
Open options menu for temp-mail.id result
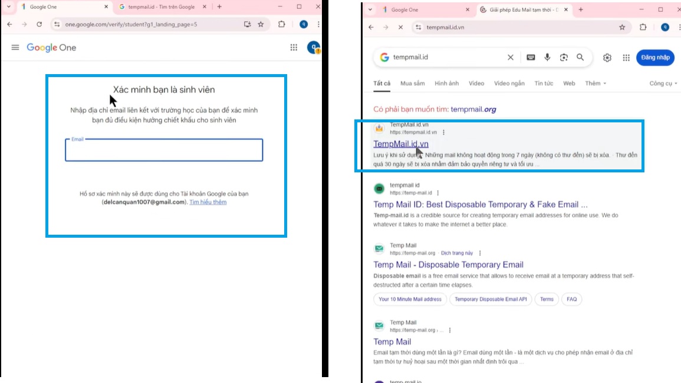[x=437, y=193]
